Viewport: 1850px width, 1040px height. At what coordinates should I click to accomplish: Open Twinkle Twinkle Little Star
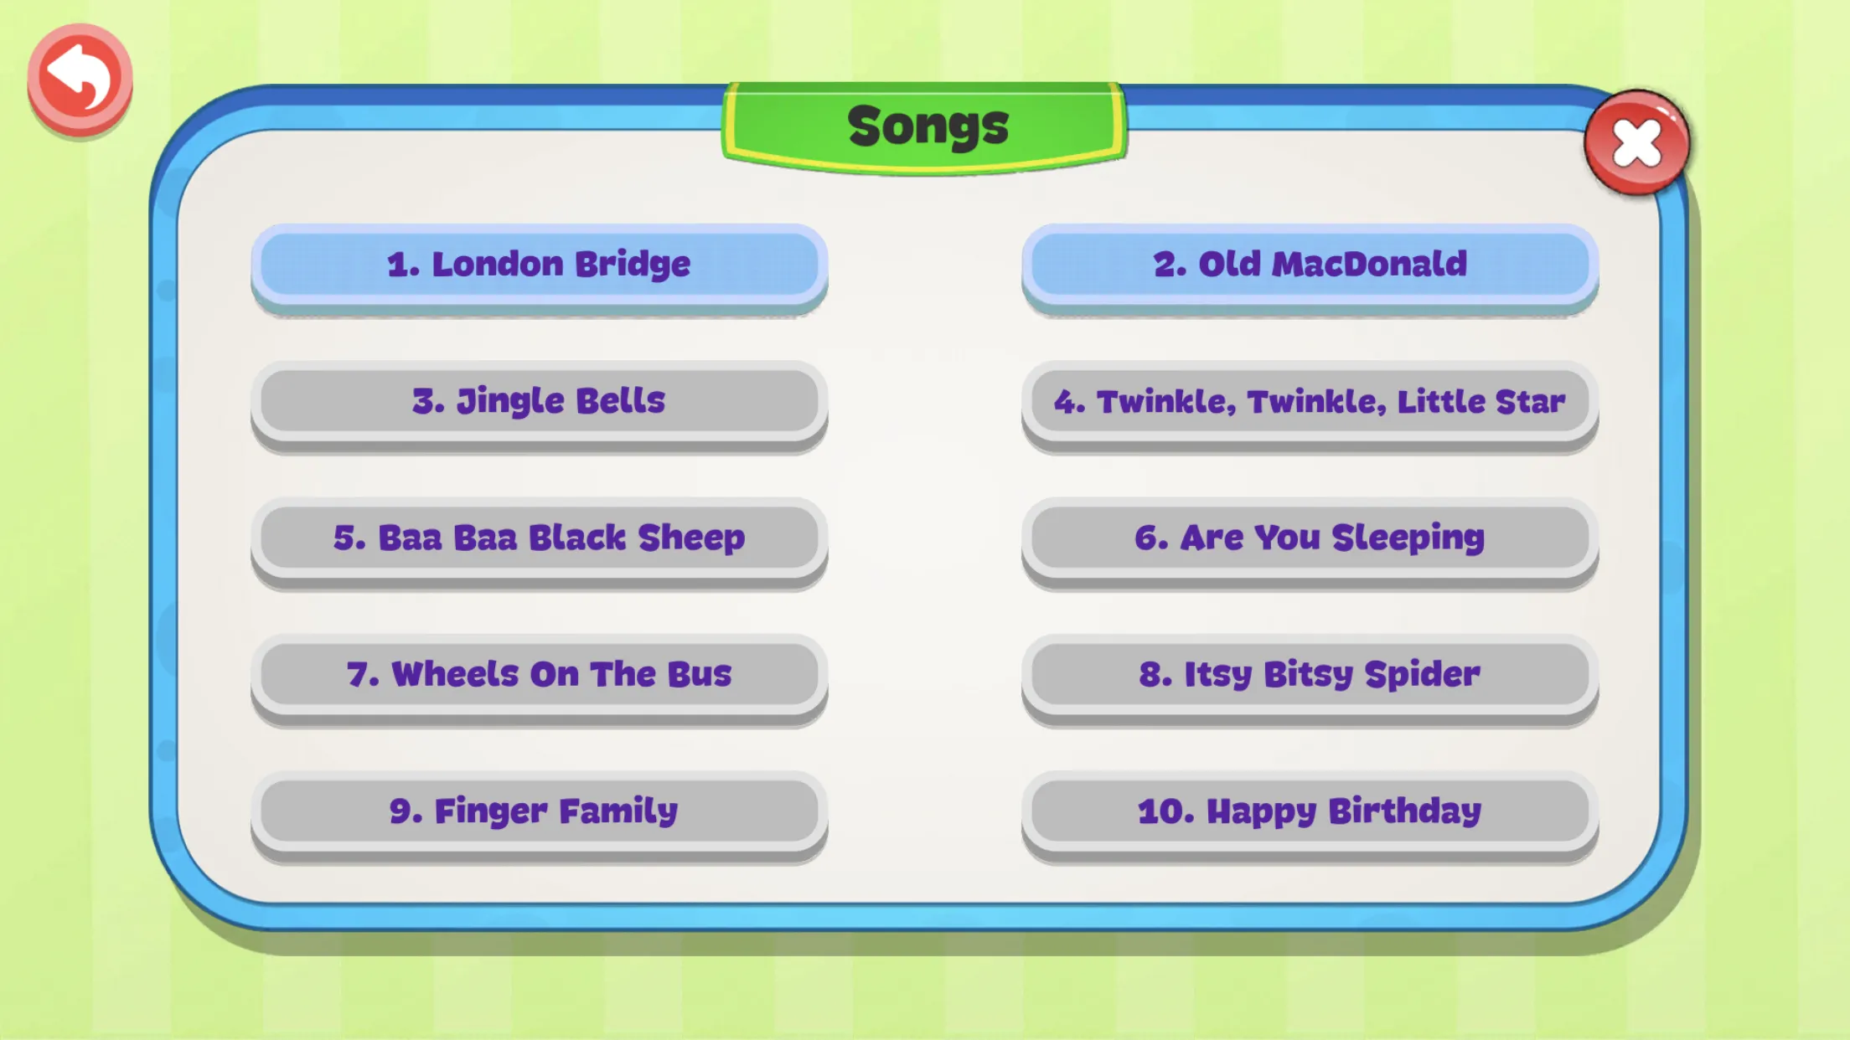[x=1311, y=399]
